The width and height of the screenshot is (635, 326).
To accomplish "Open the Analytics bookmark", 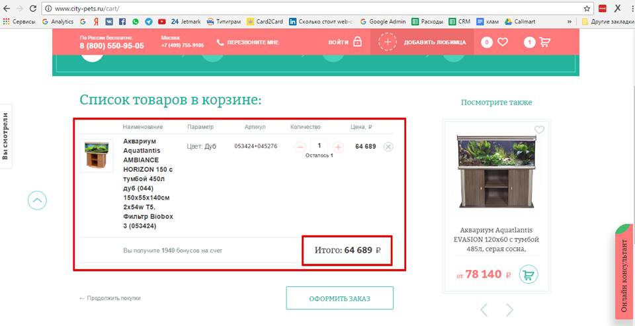I will (58, 21).
